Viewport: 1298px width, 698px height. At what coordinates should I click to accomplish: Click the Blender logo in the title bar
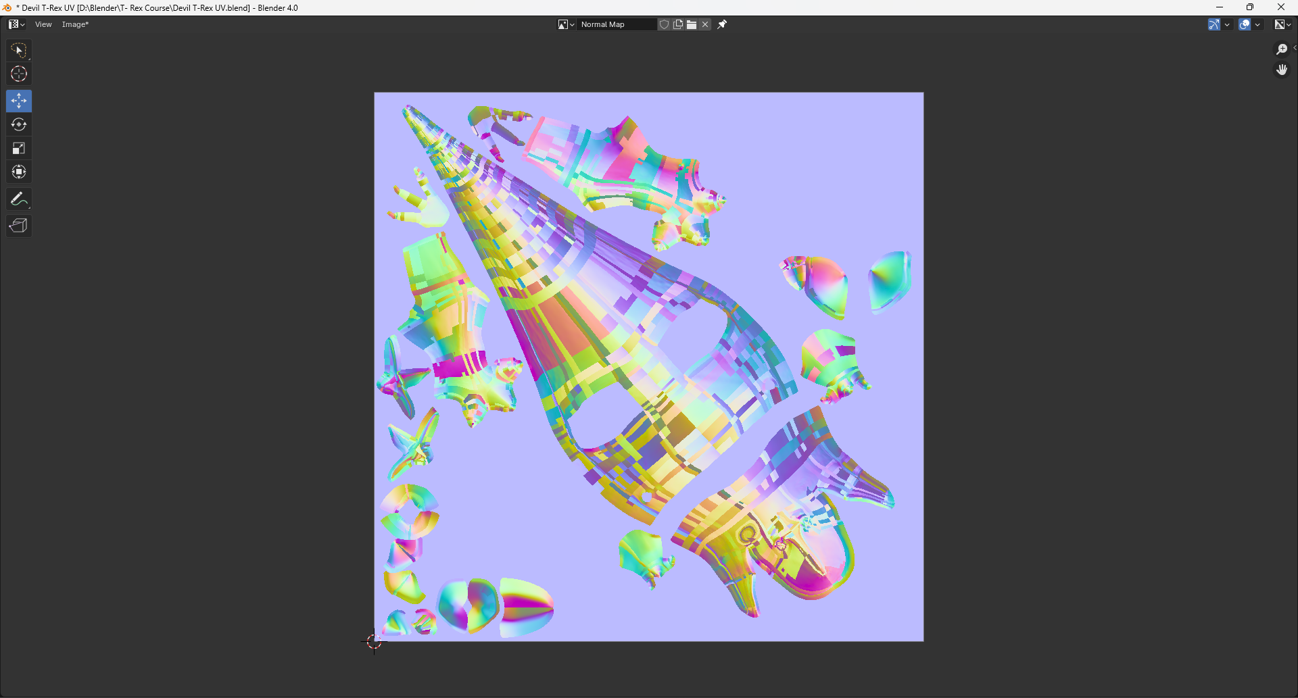7,7
